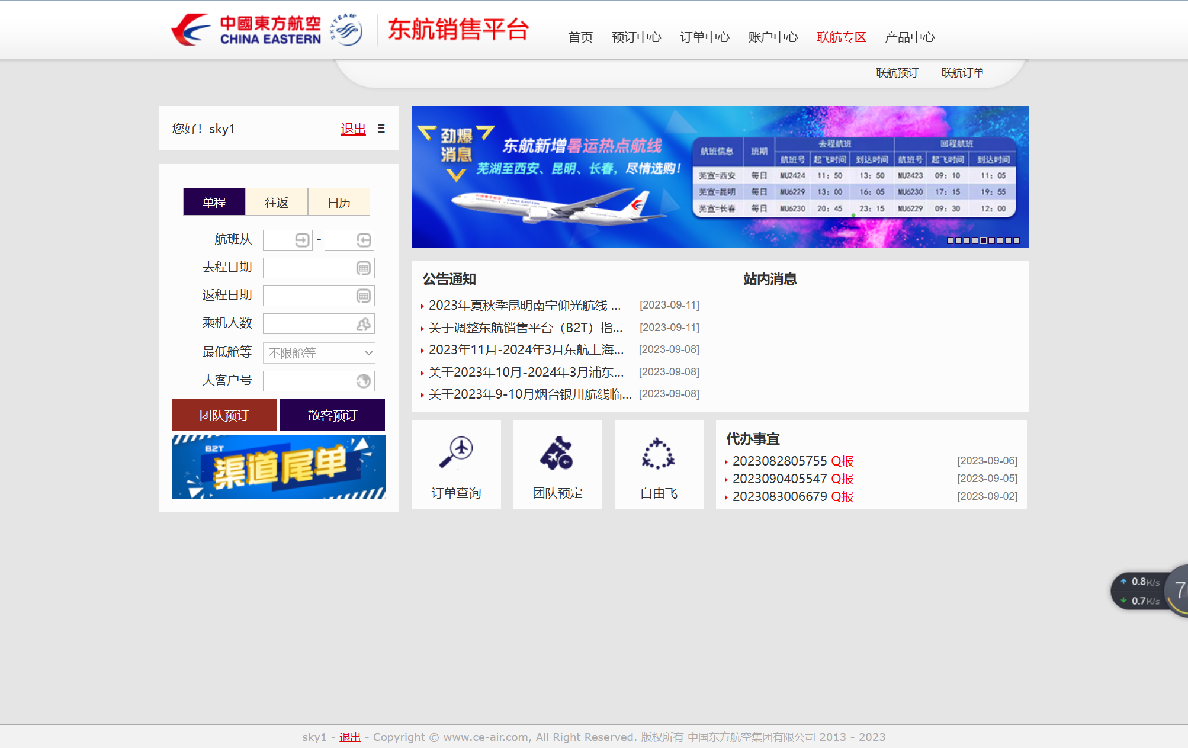Click the departure city picker icon

click(x=302, y=240)
